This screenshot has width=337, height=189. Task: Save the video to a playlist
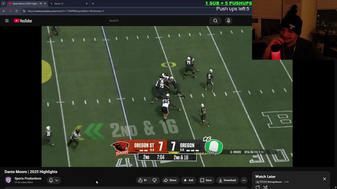pos(206,180)
